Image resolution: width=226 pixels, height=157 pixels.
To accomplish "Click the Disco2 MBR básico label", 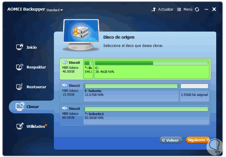I will pyautogui.click(x=70, y=114).
